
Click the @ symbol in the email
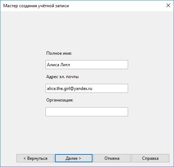pos(72,89)
